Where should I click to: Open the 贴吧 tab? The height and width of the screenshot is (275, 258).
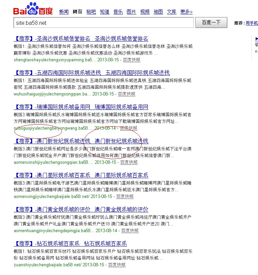91,12
